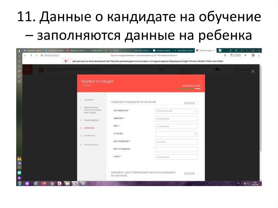
Task: Click the browser back arrow
Action: (x=25, y=55)
